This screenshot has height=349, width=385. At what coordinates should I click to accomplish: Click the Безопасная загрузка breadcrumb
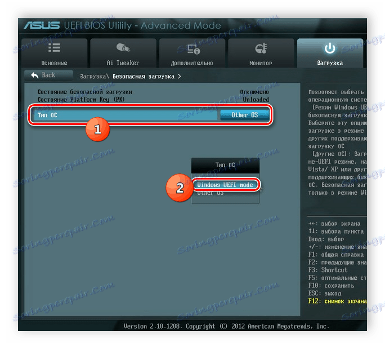pyautogui.click(x=144, y=77)
